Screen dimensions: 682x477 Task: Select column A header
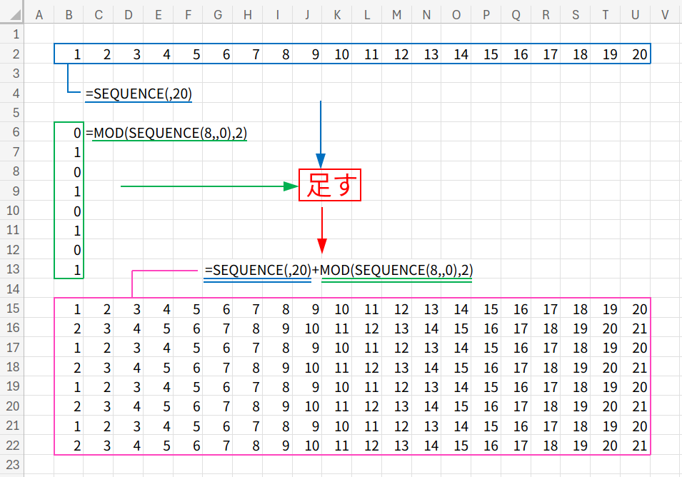39,15
